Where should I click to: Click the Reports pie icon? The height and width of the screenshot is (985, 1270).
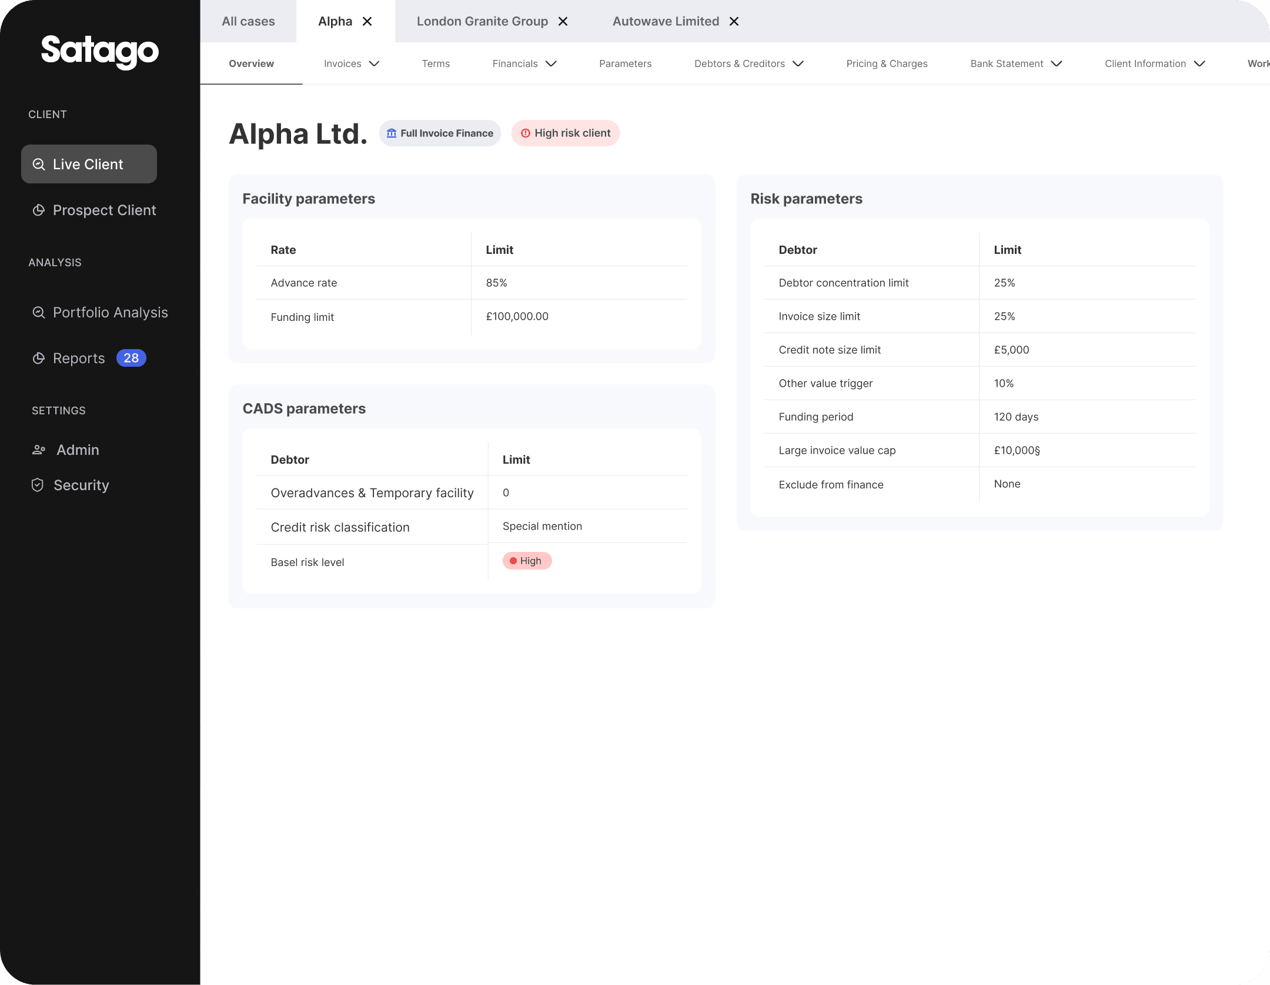coord(39,359)
